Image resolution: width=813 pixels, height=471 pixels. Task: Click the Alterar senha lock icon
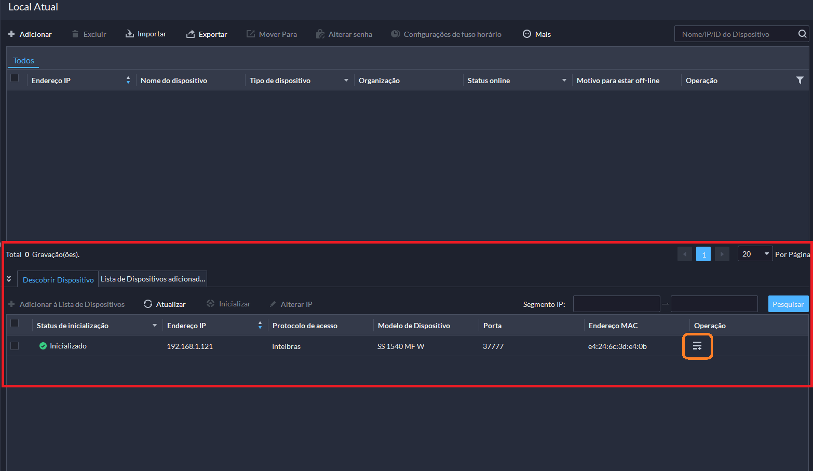(320, 34)
